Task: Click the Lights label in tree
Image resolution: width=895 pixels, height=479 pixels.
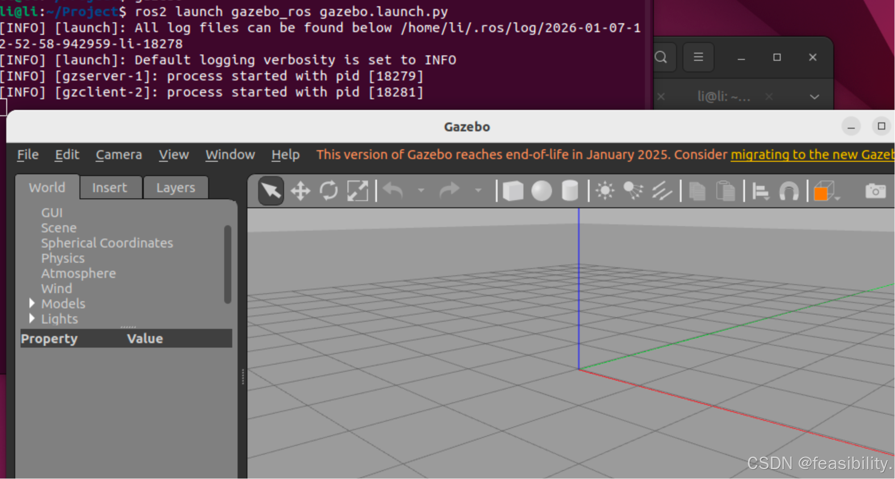Action: [59, 319]
